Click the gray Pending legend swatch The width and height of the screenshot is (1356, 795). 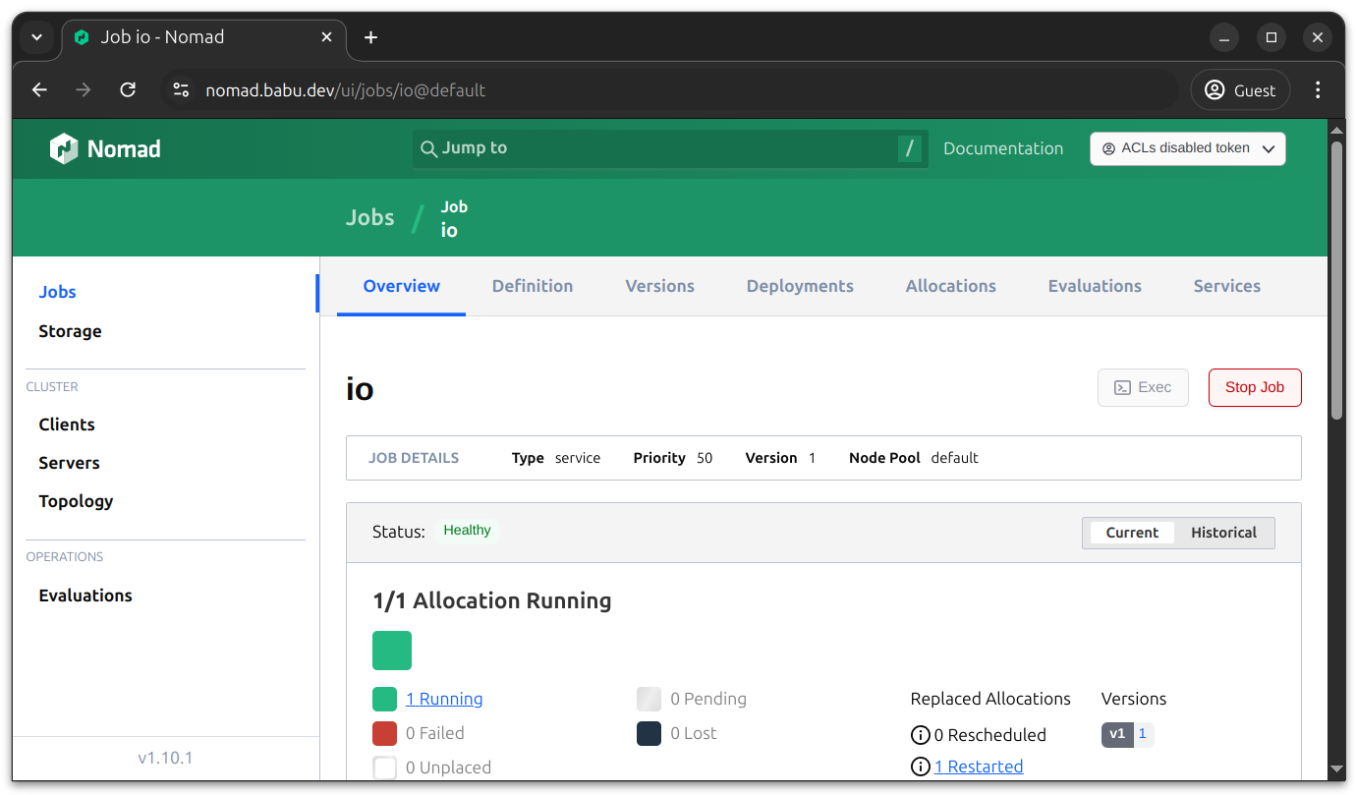[x=649, y=699]
